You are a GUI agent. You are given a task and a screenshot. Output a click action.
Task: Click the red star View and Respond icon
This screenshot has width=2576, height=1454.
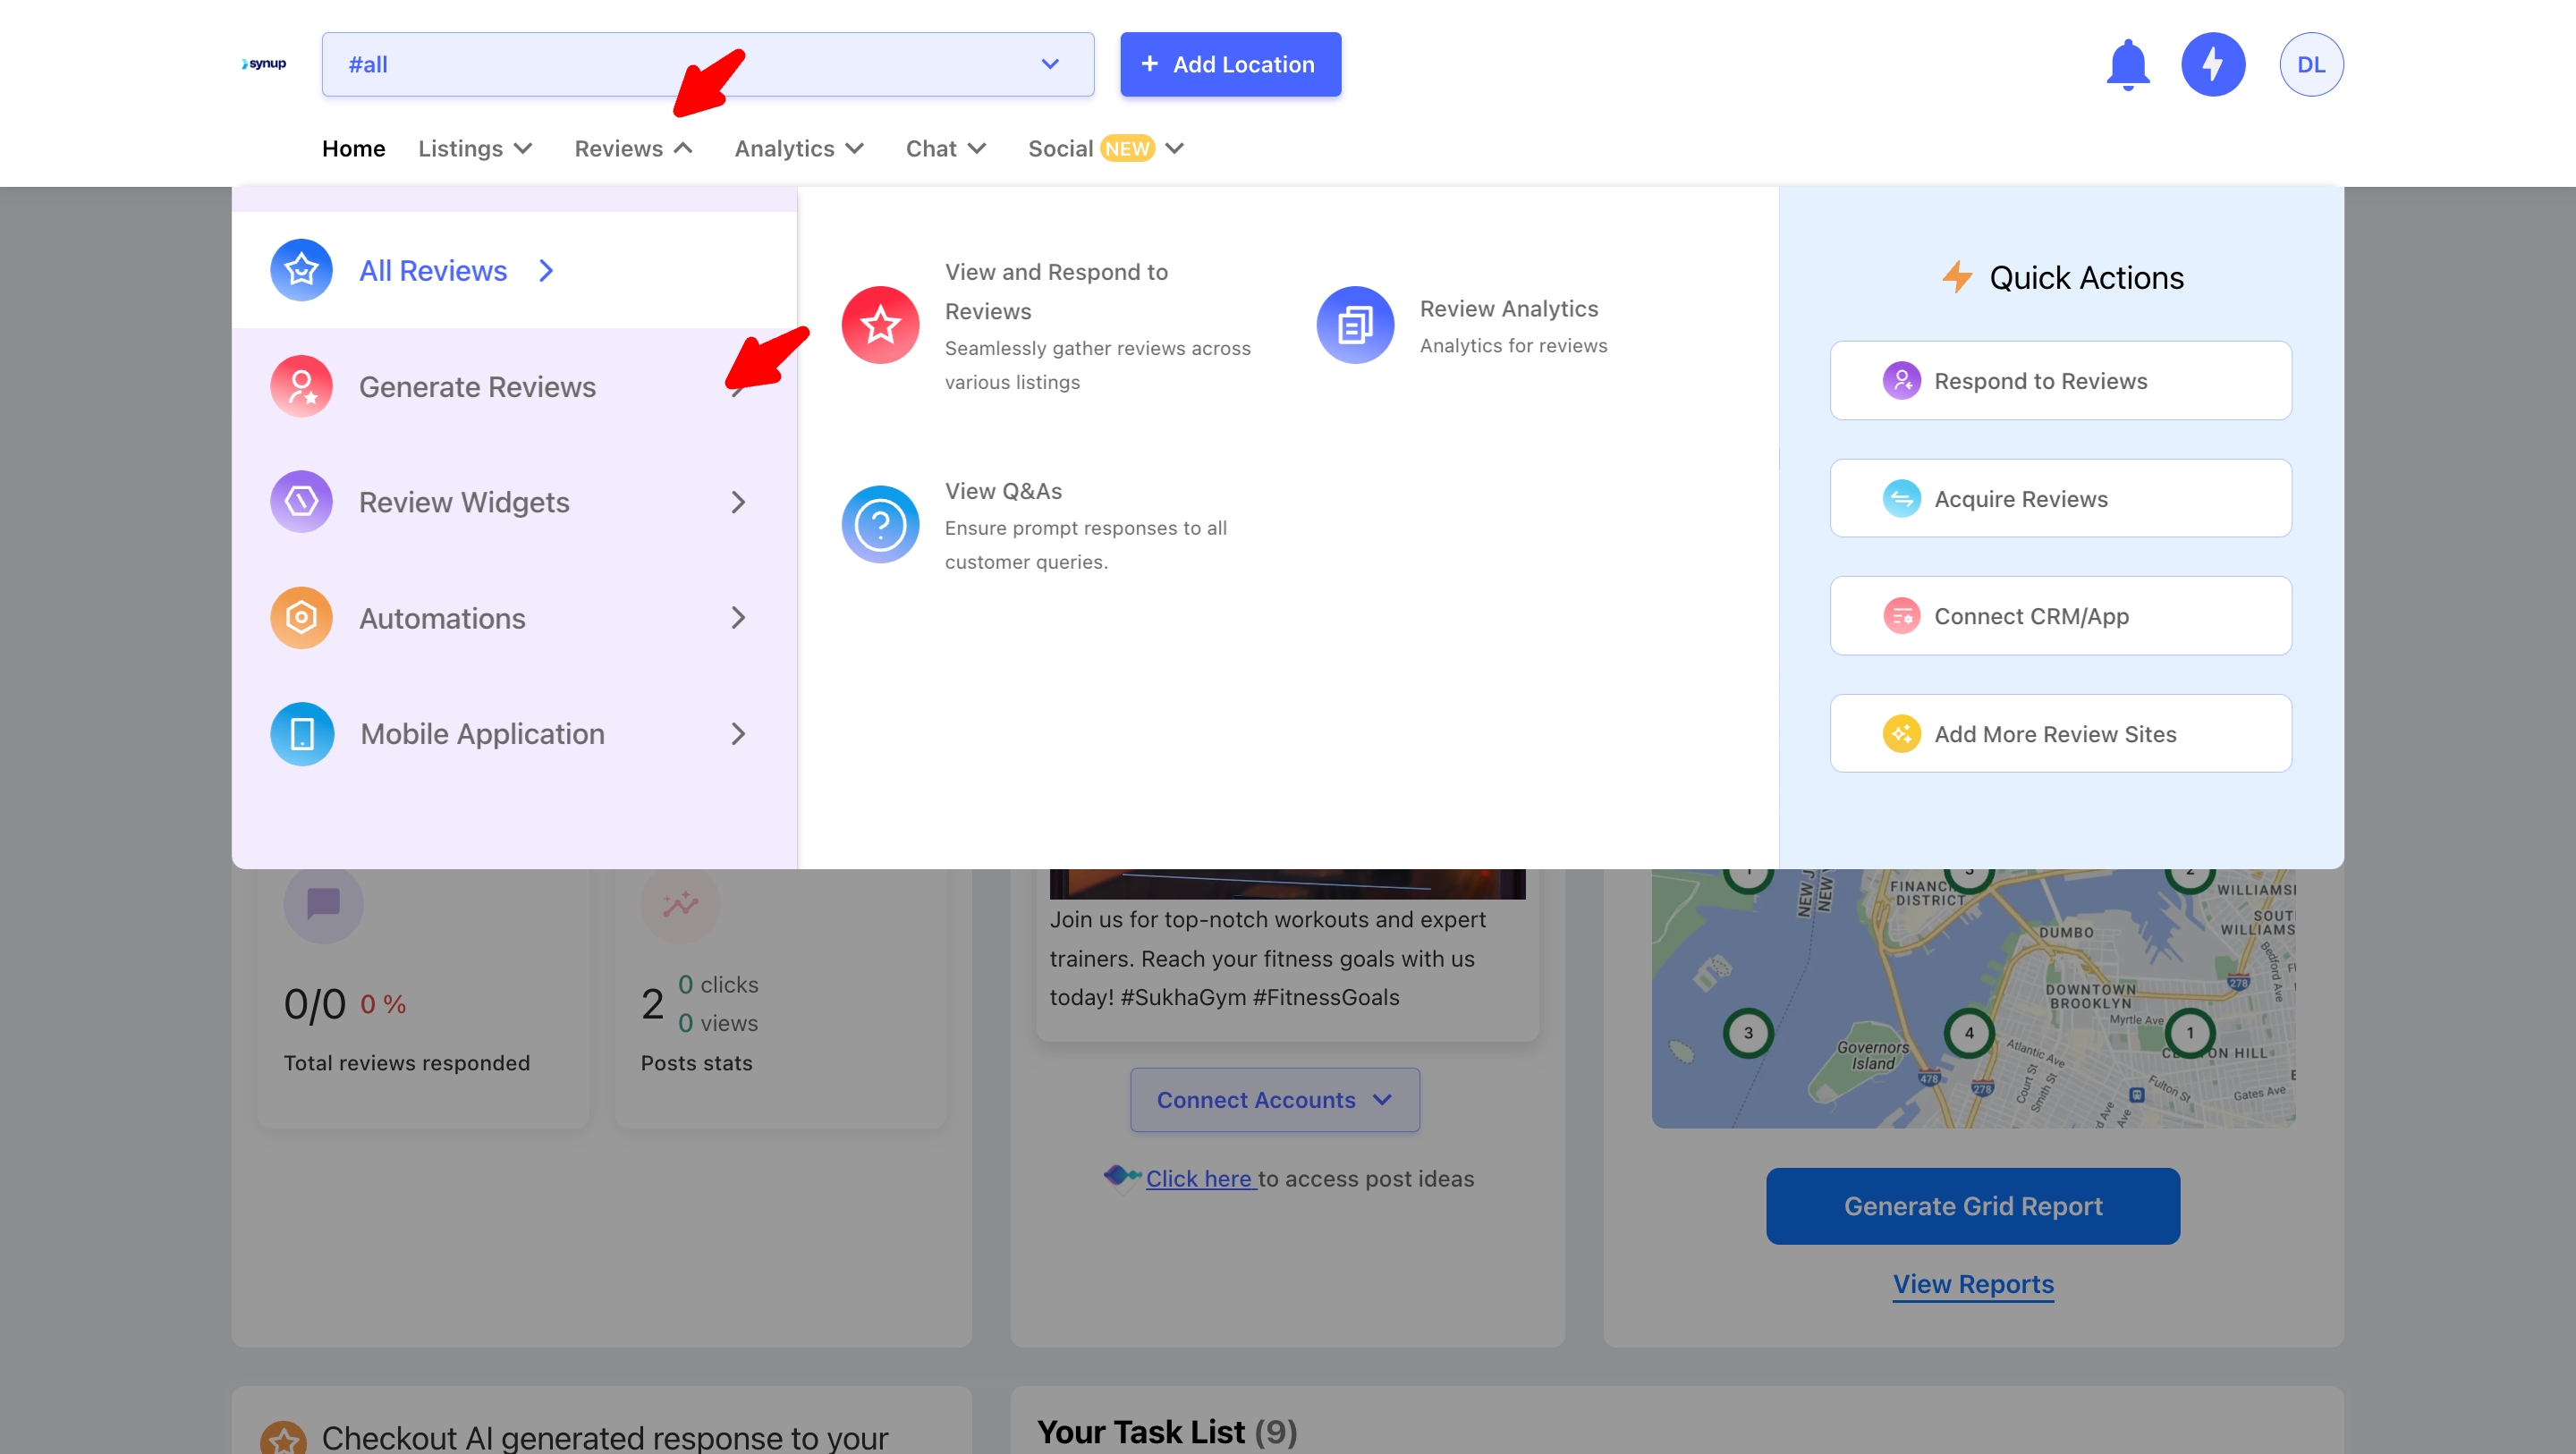coord(880,325)
